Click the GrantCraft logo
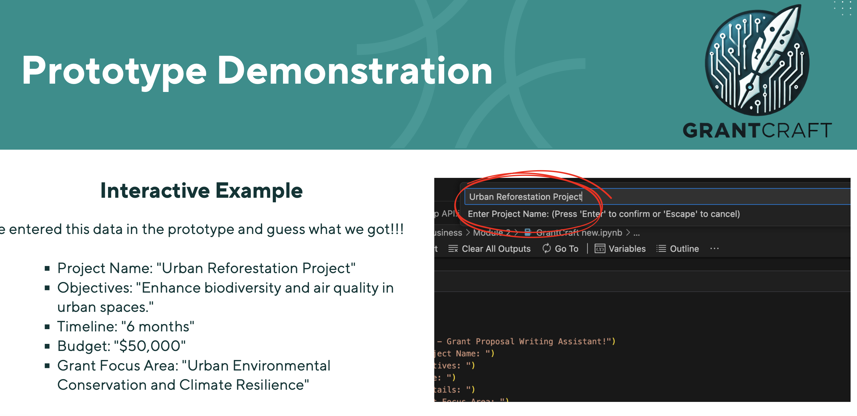This screenshot has width=857, height=416. tap(757, 71)
